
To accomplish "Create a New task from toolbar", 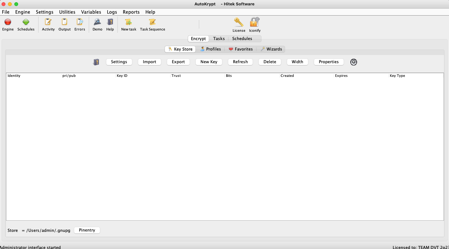I will coord(129,22).
